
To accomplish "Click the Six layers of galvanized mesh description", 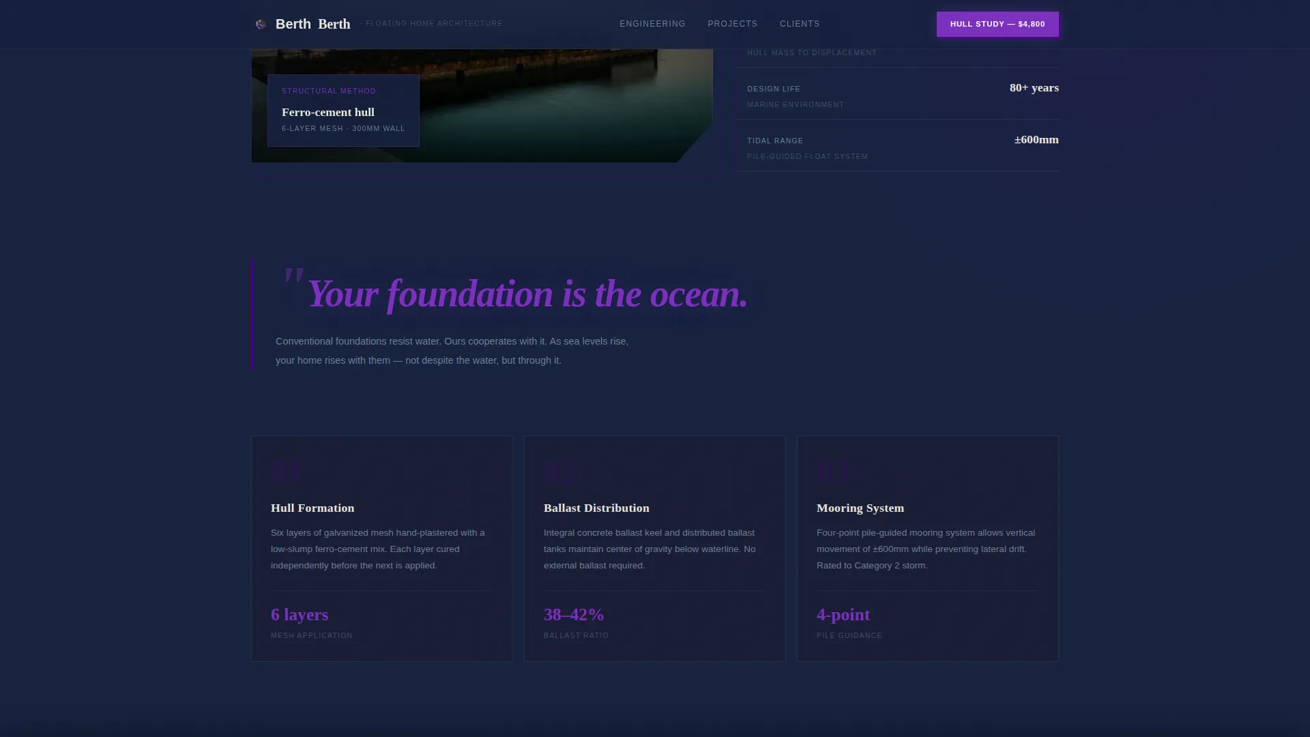I will point(378,549).
